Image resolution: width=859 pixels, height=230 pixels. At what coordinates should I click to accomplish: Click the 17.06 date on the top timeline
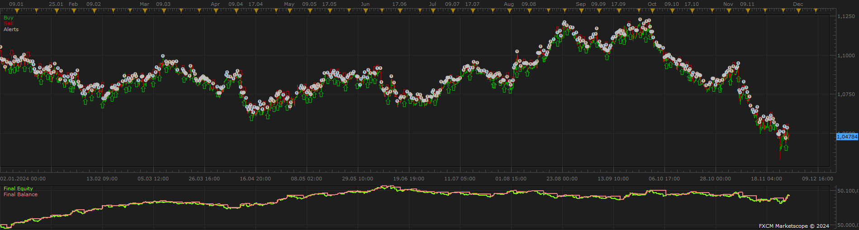(x=399, y=4)
